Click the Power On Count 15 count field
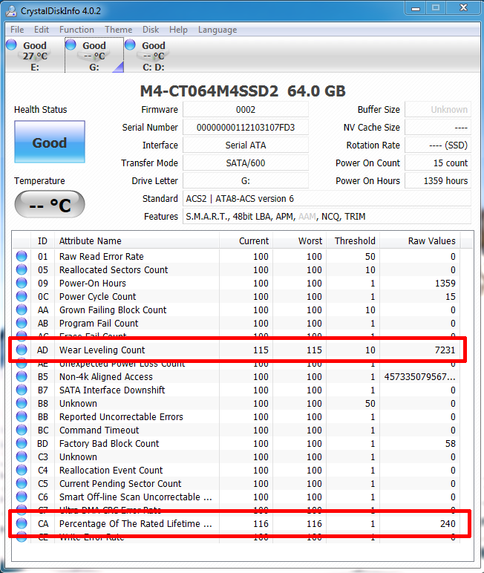The width and height of the screenshot is (484, 573). point(438,163)
